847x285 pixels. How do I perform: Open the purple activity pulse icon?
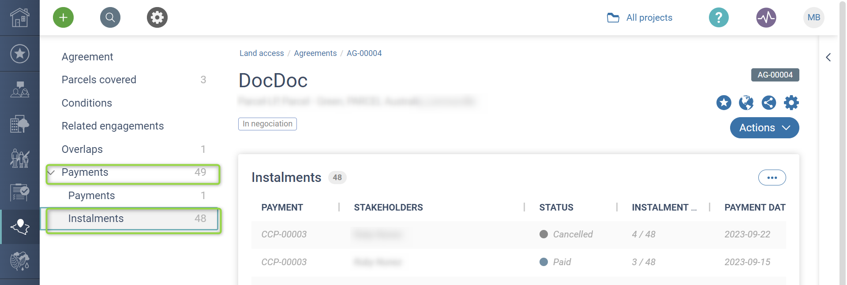pyautogui.click(x=766, y=18)
